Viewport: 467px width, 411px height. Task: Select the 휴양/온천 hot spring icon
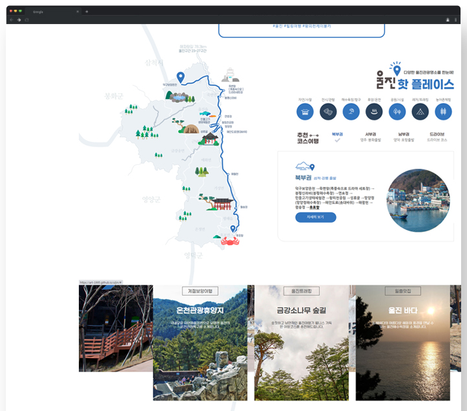click(x=374, y=112)
